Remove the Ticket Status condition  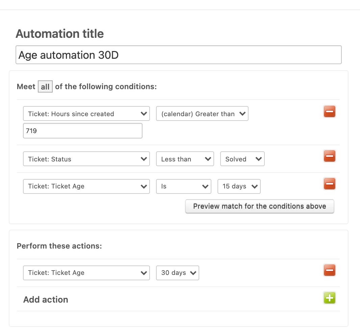tap(329, 156)
